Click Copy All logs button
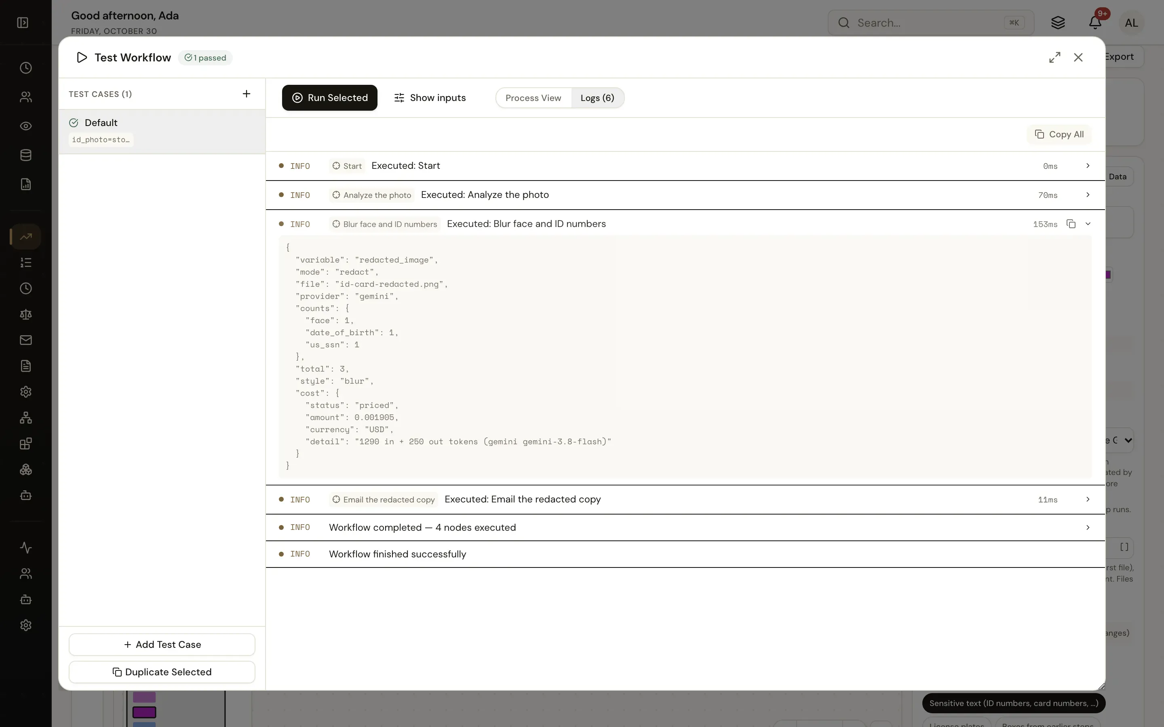 pyautogui.click(x=1059, y=134)
